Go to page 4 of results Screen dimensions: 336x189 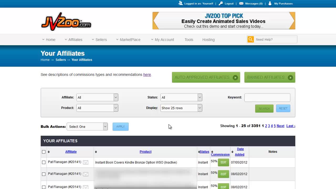coord(272,126)
